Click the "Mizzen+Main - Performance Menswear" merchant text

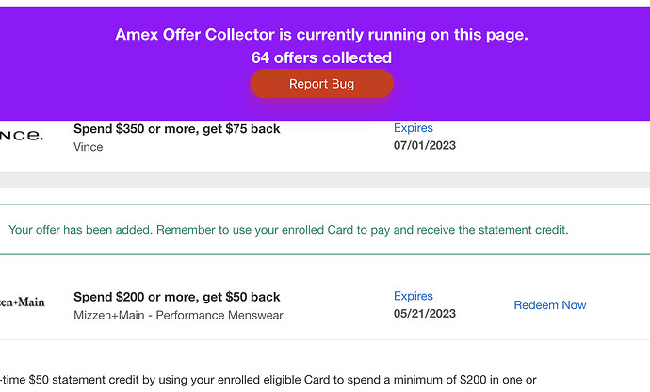178,315
